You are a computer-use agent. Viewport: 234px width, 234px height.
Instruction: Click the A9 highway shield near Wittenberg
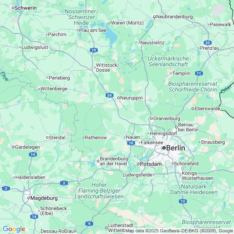click(x=89, y=224)
